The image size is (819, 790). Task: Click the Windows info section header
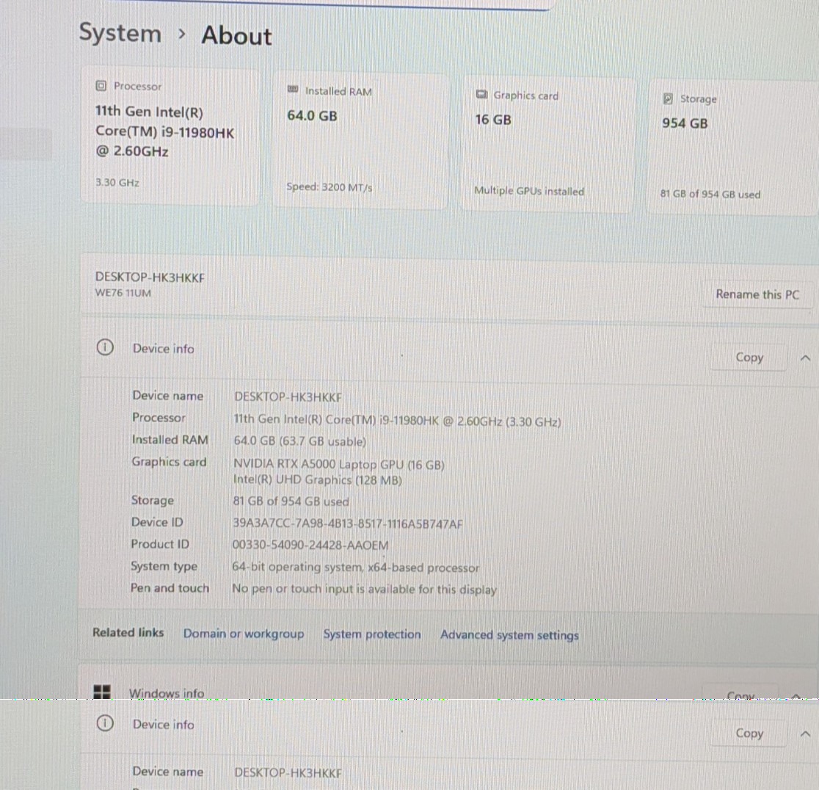(x=448, y=682)
